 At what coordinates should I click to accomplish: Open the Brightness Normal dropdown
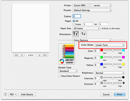[x=109, y=73]
